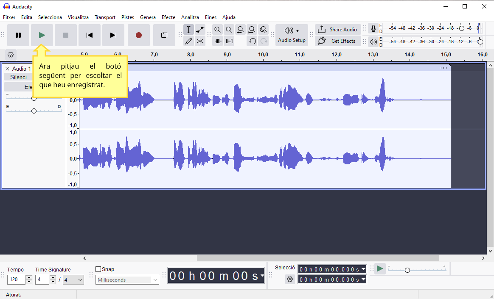Zoom in with the magnifier plus icon

pos(217,30)
